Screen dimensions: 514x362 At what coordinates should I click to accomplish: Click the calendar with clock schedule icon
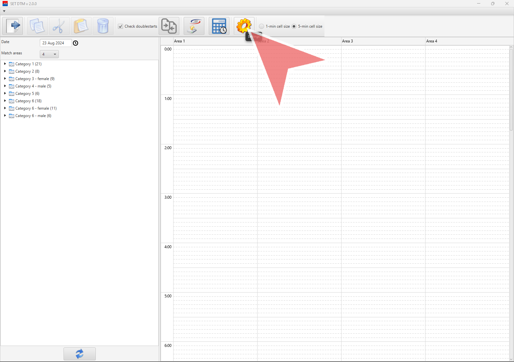pos(219,26)
